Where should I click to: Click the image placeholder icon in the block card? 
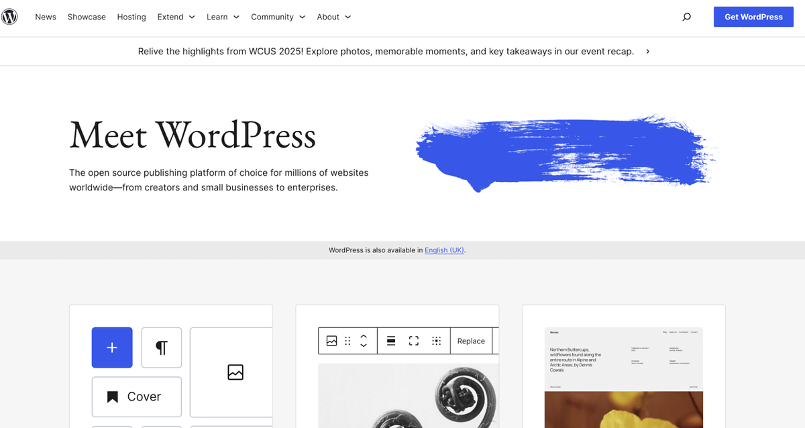pyautogui.click(x=234, y=372)
